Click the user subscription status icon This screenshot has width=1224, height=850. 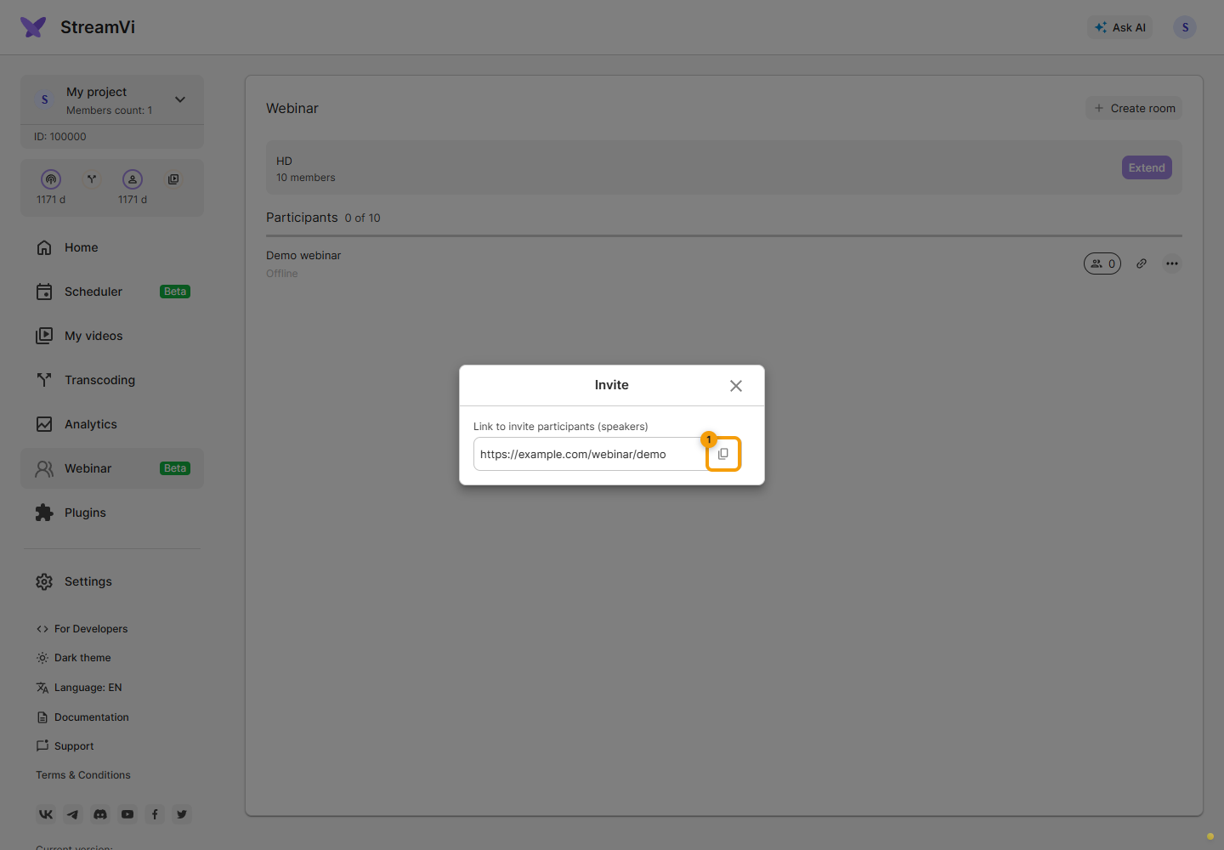point(133,179)
